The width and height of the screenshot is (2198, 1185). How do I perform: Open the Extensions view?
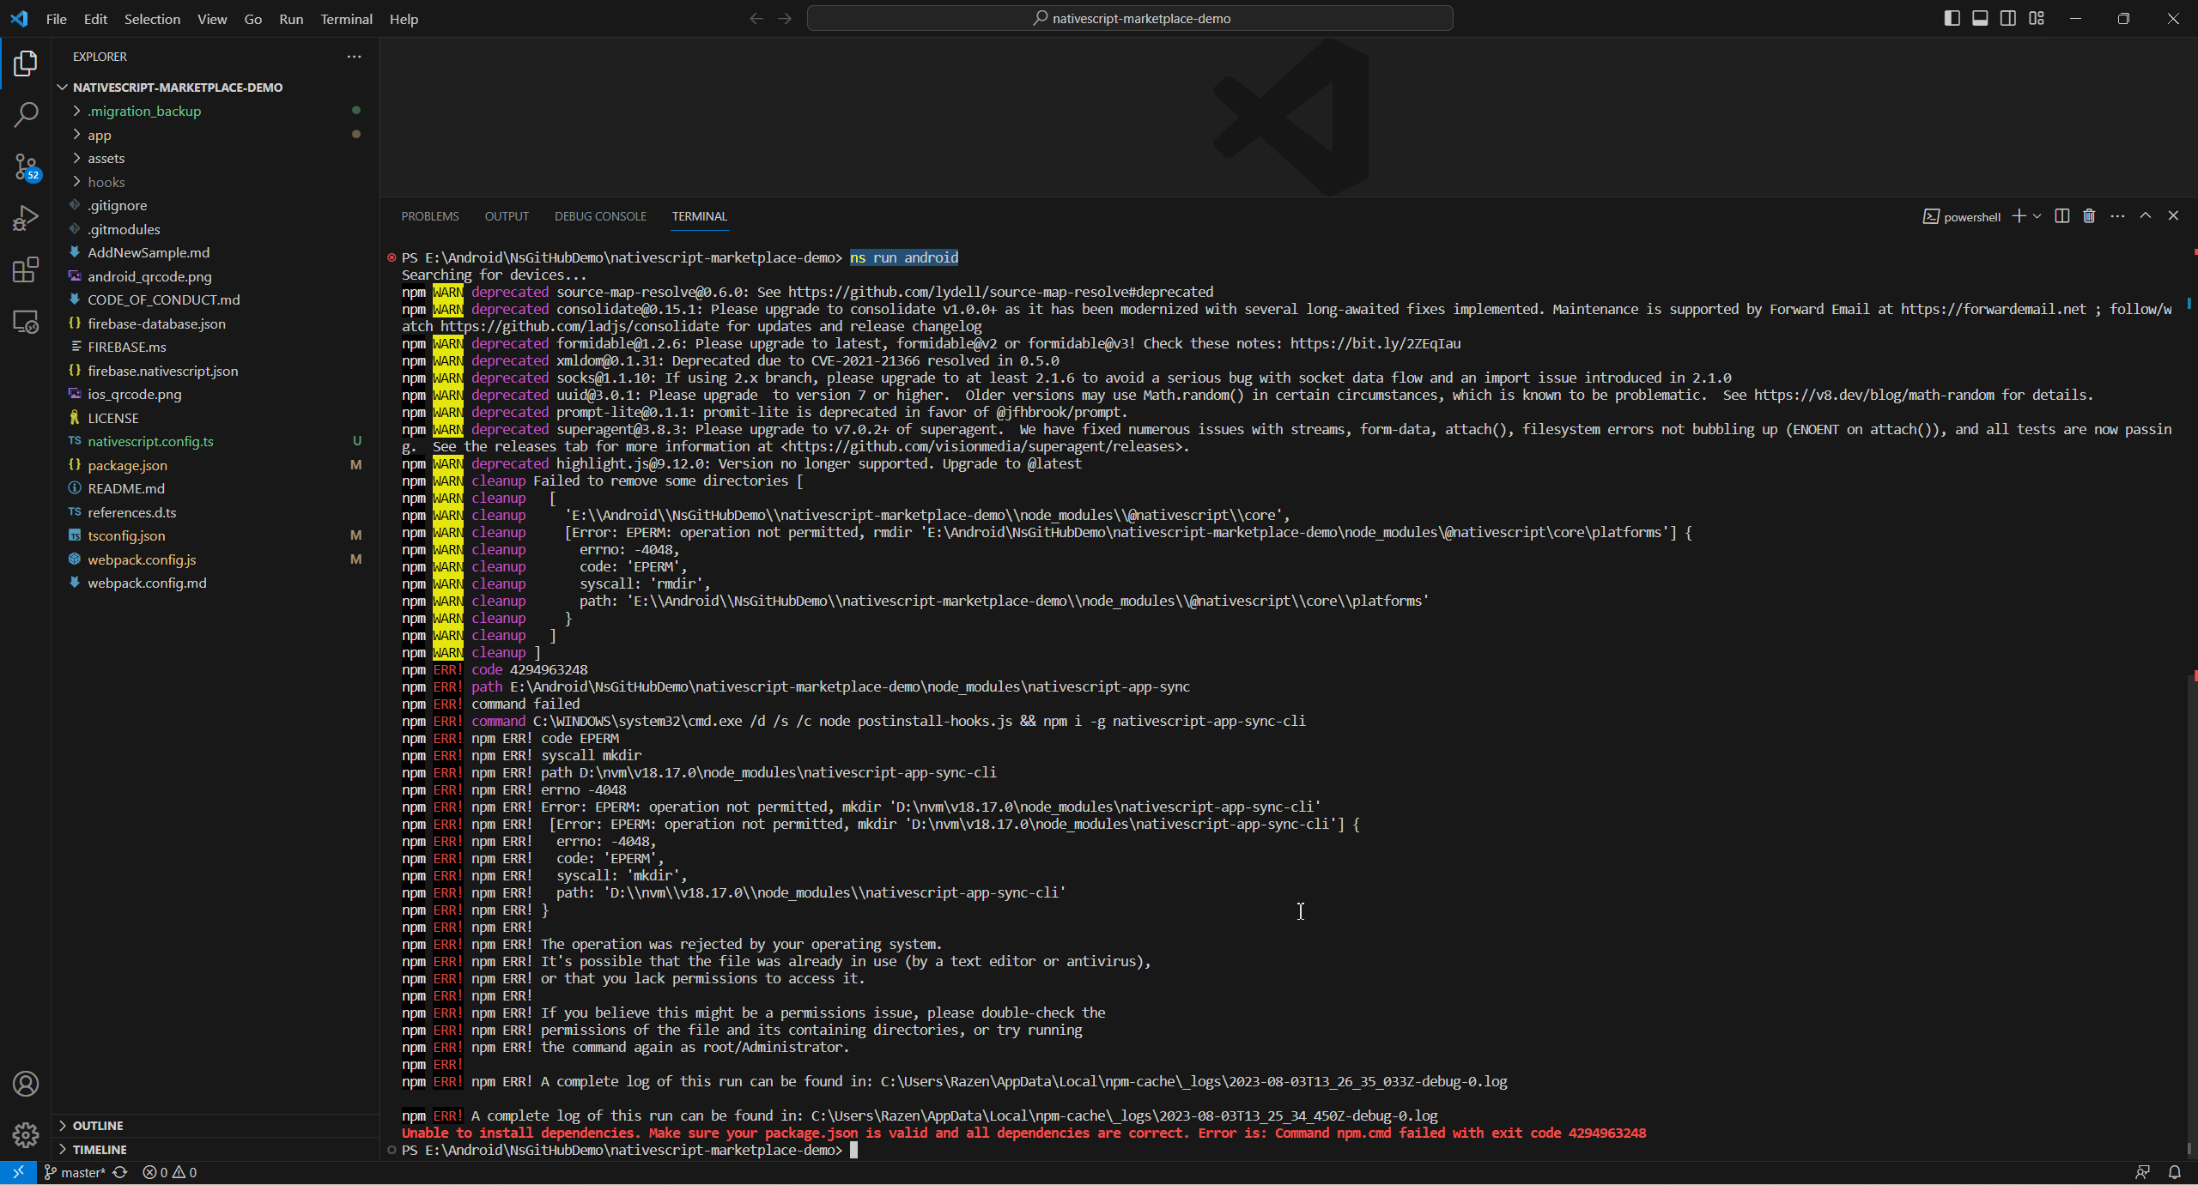(x=26, y=270)
